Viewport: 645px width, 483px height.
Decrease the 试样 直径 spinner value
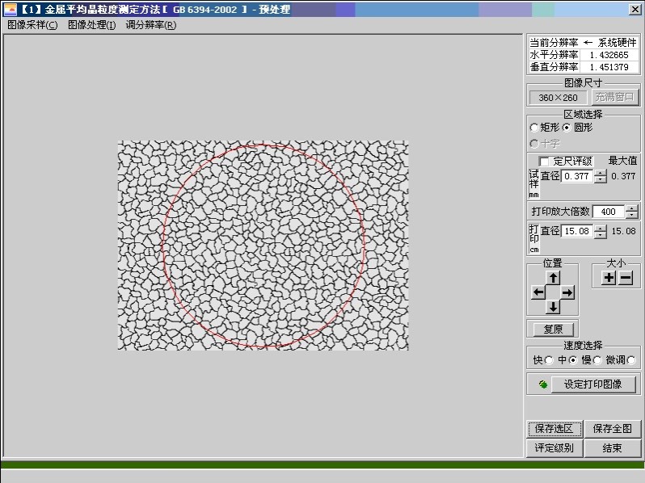601,179
